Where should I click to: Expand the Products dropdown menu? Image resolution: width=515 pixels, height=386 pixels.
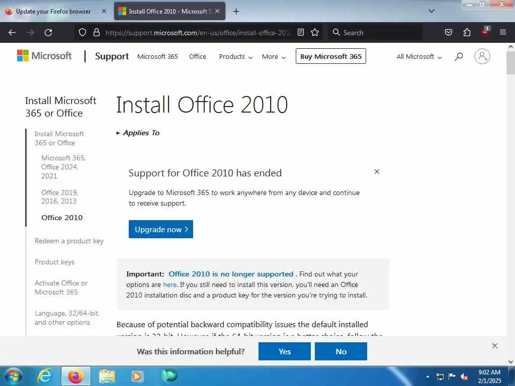[236, 56]
